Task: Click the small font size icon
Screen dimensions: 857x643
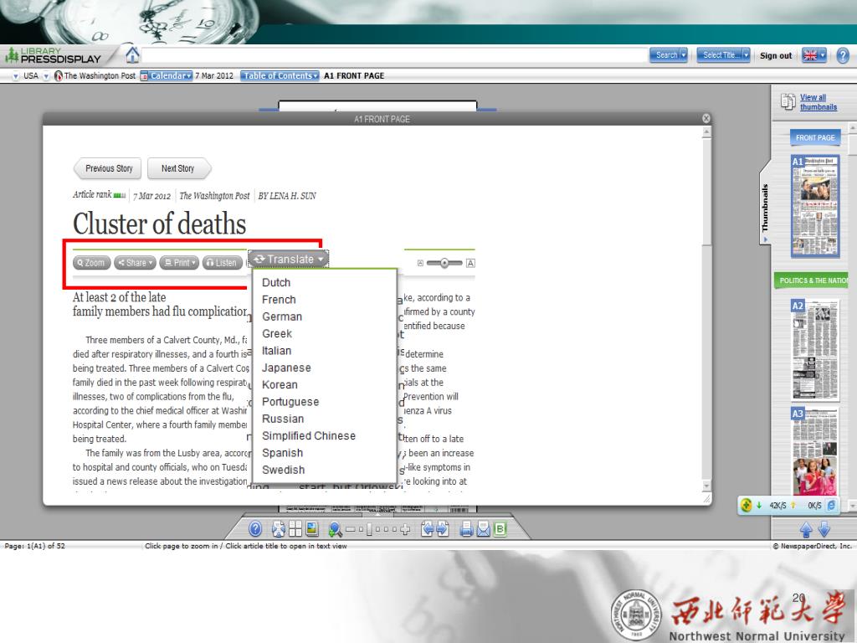Action: pyautogui.click(x=420, y=263)
